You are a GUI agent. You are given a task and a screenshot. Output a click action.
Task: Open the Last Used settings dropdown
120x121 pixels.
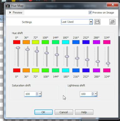[x=91, y=22]
